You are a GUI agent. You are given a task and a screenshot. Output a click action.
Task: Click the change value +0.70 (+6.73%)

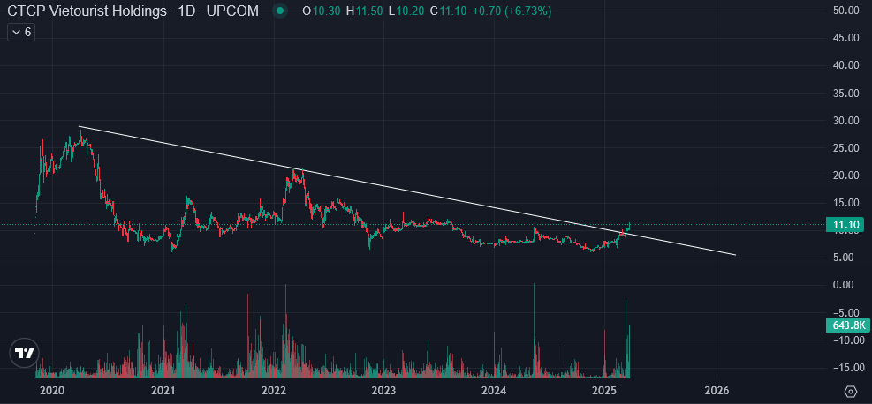tap(511, 11)
